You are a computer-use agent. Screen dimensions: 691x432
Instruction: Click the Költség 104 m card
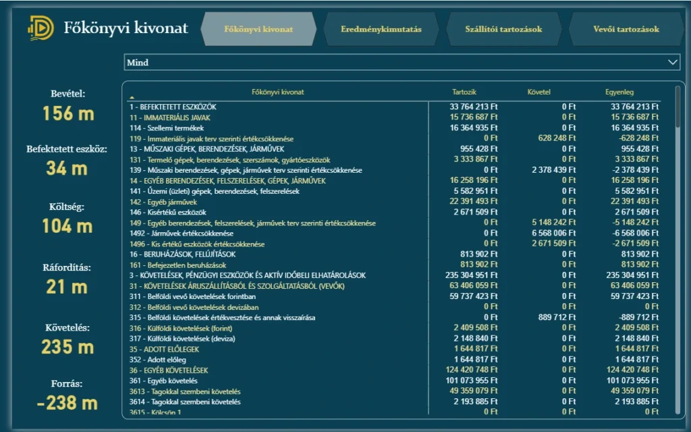click(68, 219)
